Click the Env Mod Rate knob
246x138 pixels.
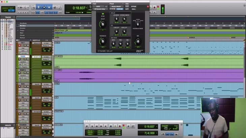[113, 44]
